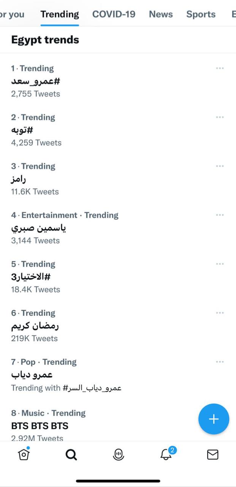236x487 pixels.
Task: Open more options for #توبه trend
Action: click(x=220, y=117)
